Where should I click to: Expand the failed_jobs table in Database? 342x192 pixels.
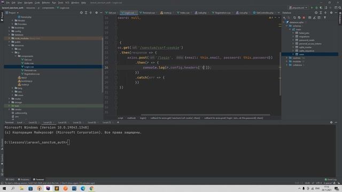(x=293, y=33)
